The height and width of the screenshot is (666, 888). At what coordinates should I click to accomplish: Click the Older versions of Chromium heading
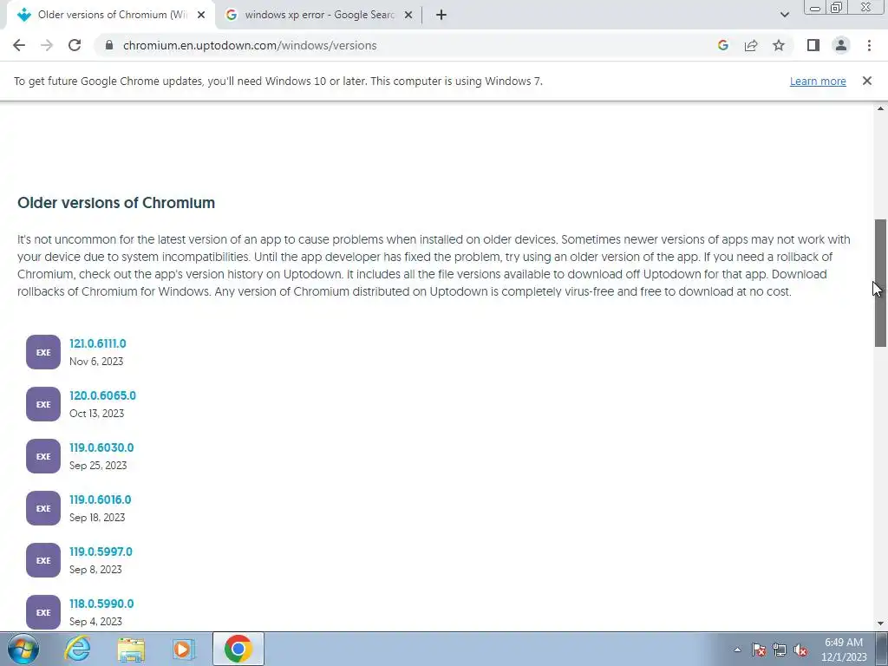(x=116, y=203)
